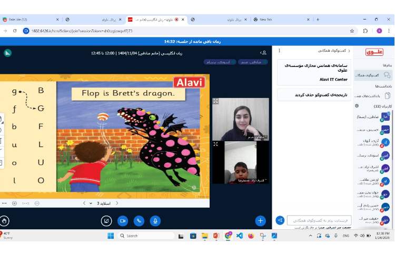Show hidden system tray icons chevron
Viewport: 395px width, 253px height.
point(310,236)
